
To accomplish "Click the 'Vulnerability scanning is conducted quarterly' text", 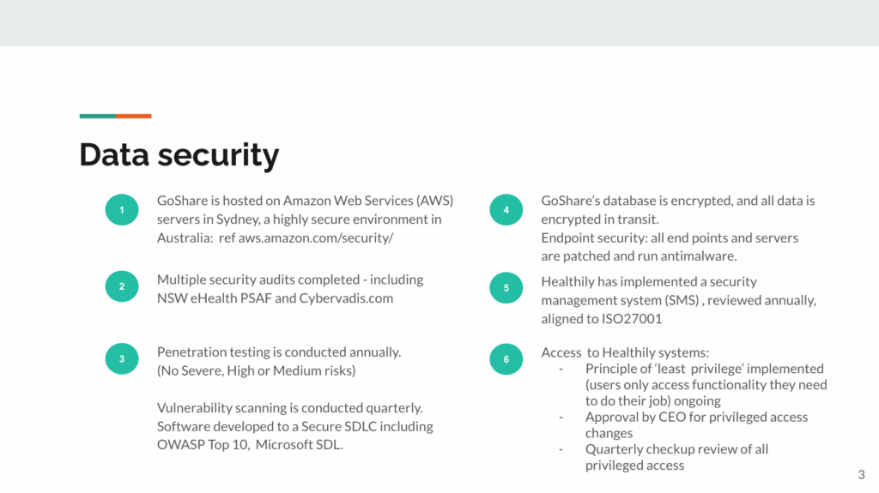I will (x=289, y=408).
